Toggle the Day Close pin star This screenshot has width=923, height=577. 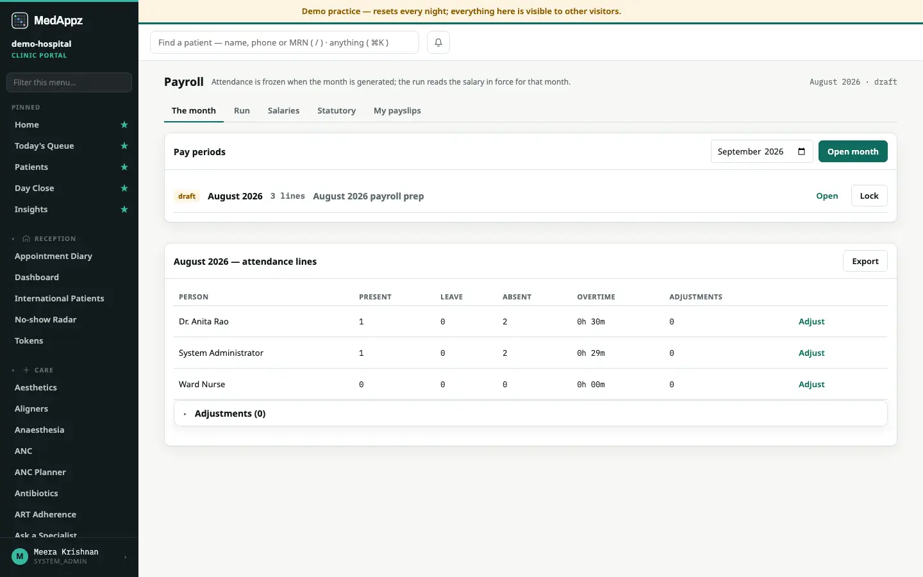click(124, 188)
